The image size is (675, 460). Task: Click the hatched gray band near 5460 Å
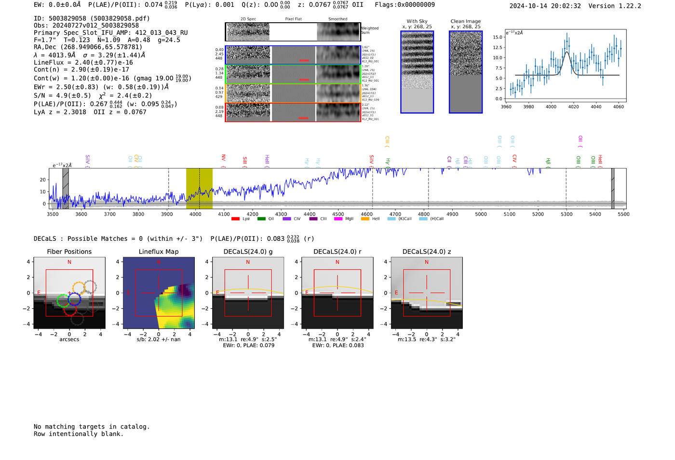[613, 188]
